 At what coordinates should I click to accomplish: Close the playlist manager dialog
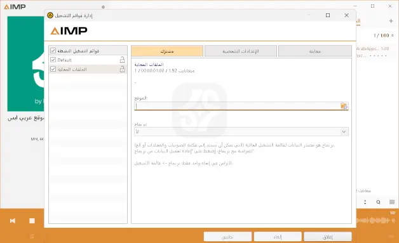(346, 15)
